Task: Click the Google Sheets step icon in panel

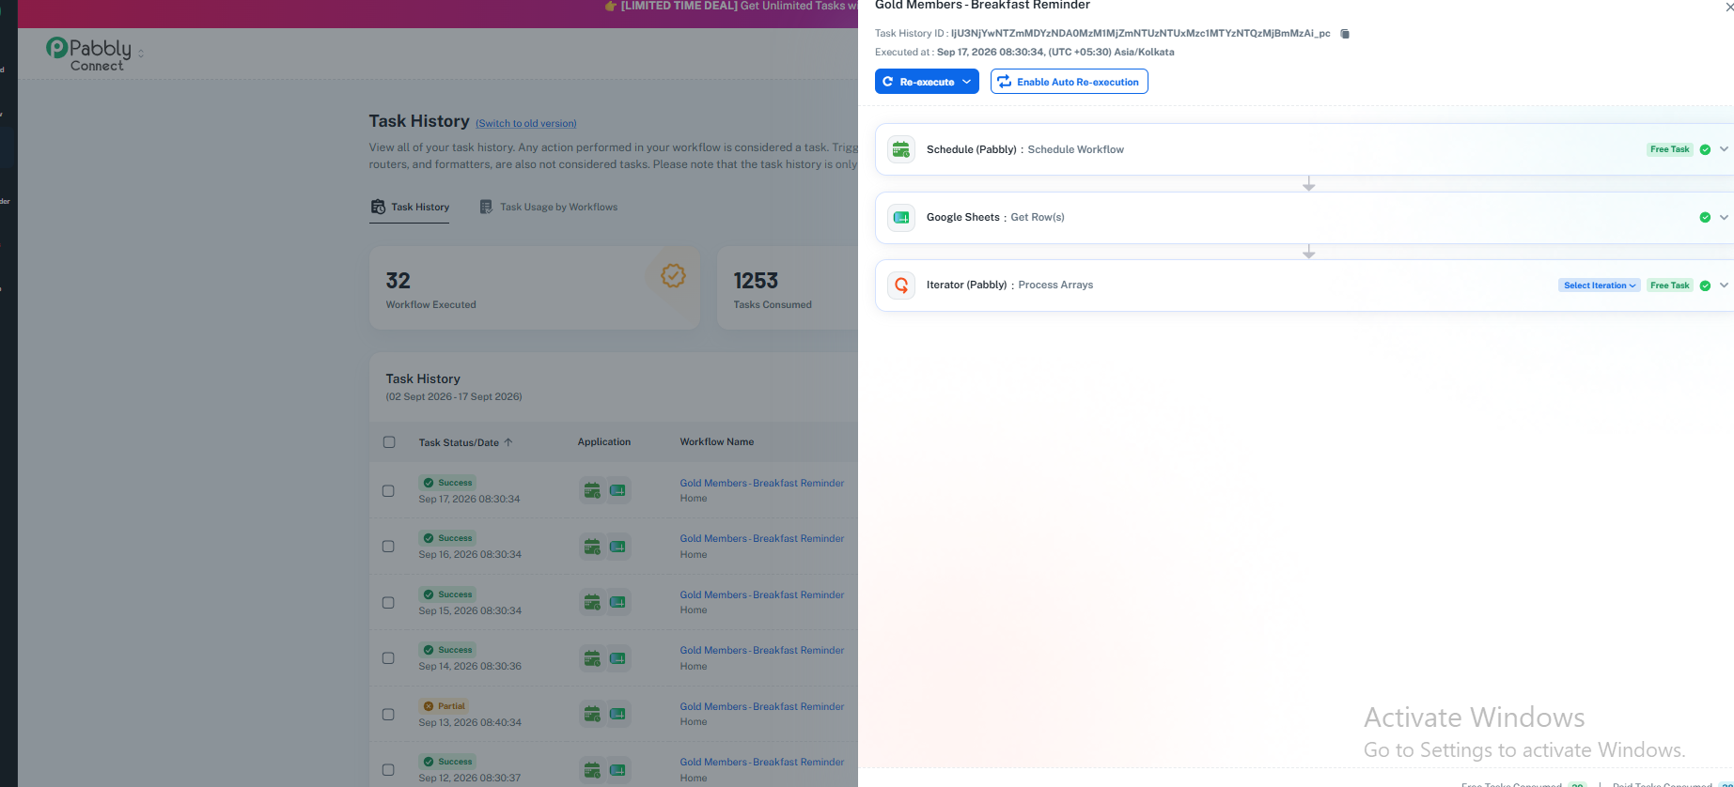Action: point(901,217)
